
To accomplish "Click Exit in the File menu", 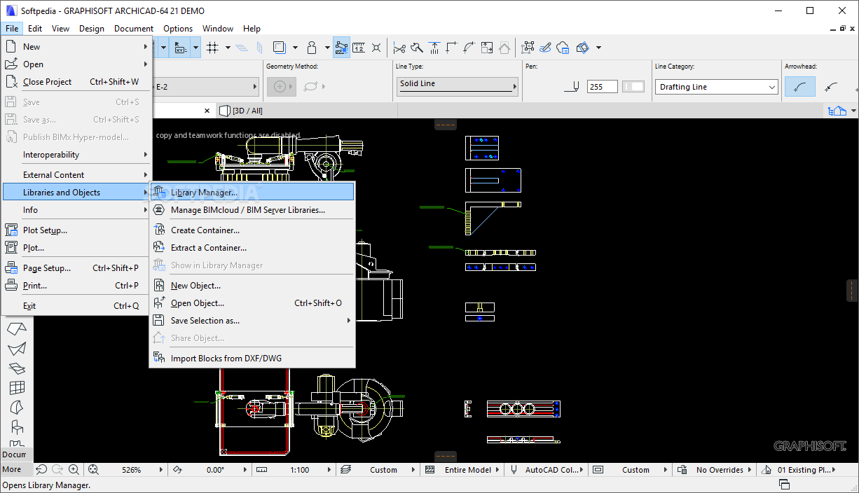I will pos(76,306).
